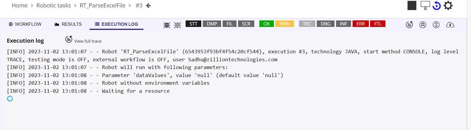Open the RESULTS tab
Screen dimensions: 471x130
pyautogui.click(x=68, y=24)
